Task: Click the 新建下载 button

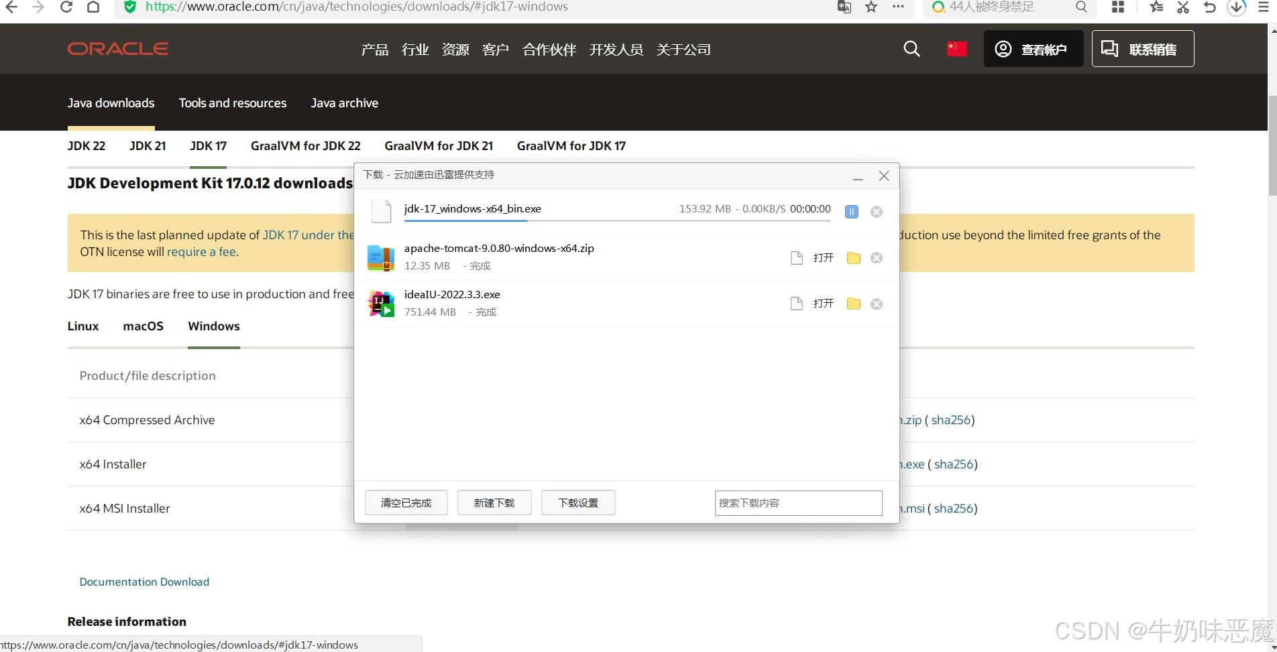Action: click(x=494, y=503)
